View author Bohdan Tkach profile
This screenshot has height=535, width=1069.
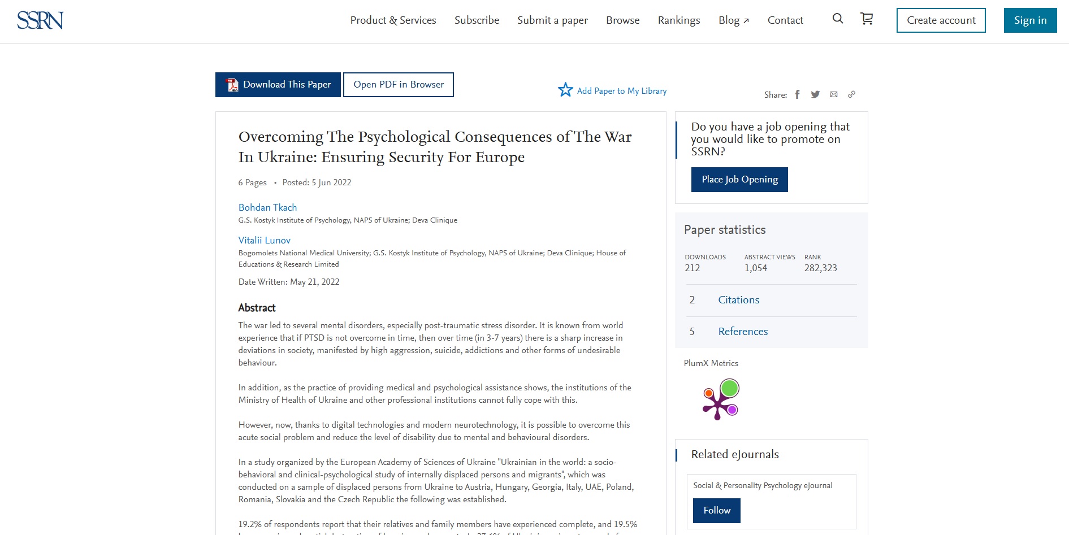point(267,207)
